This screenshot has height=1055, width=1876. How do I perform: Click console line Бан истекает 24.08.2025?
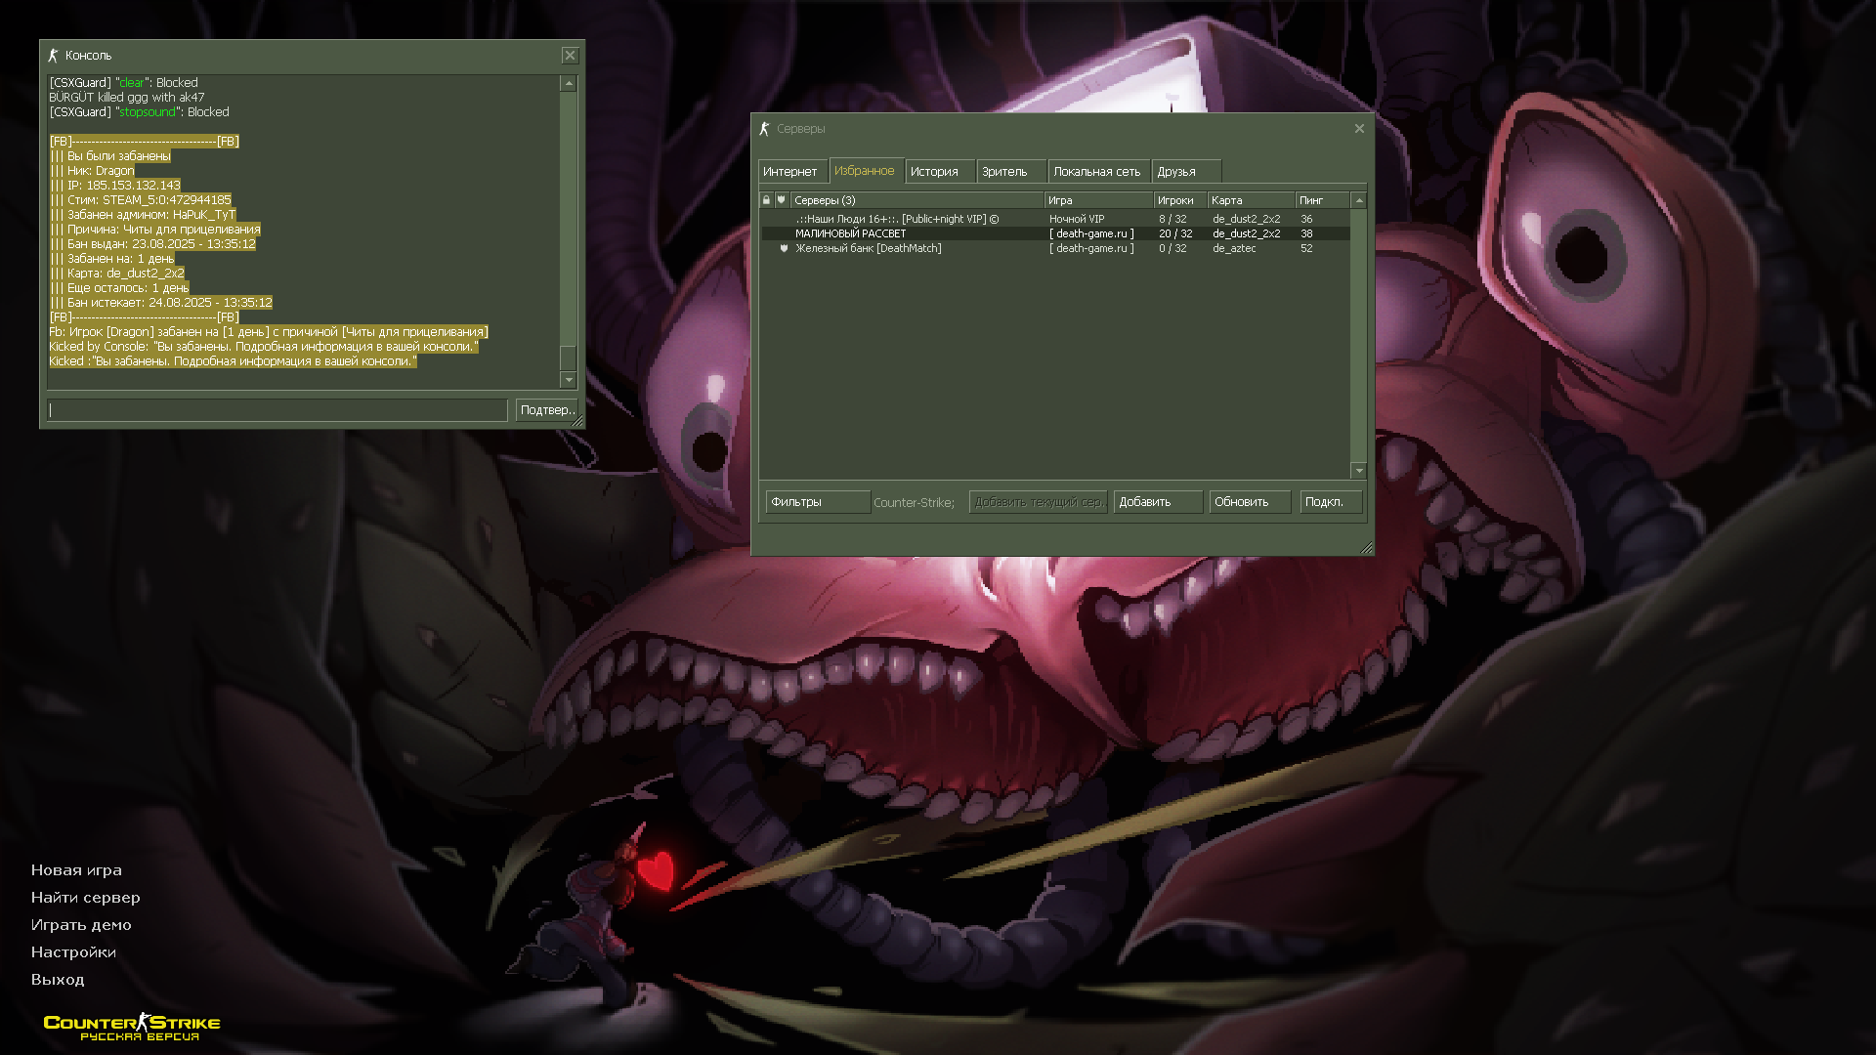point(161,303)
